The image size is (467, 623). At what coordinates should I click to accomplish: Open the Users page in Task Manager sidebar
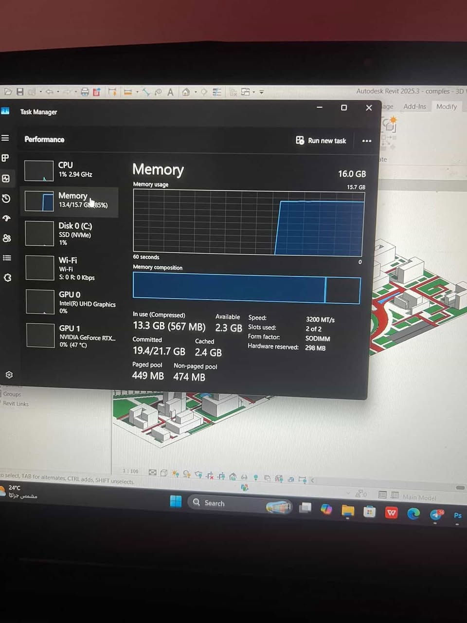point(6,238)
